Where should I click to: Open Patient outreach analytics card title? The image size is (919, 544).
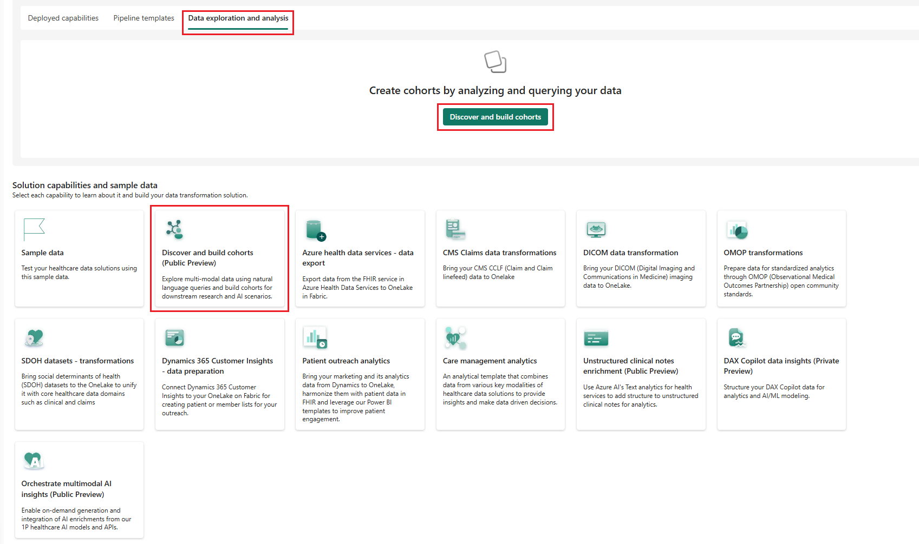(346, 361)
